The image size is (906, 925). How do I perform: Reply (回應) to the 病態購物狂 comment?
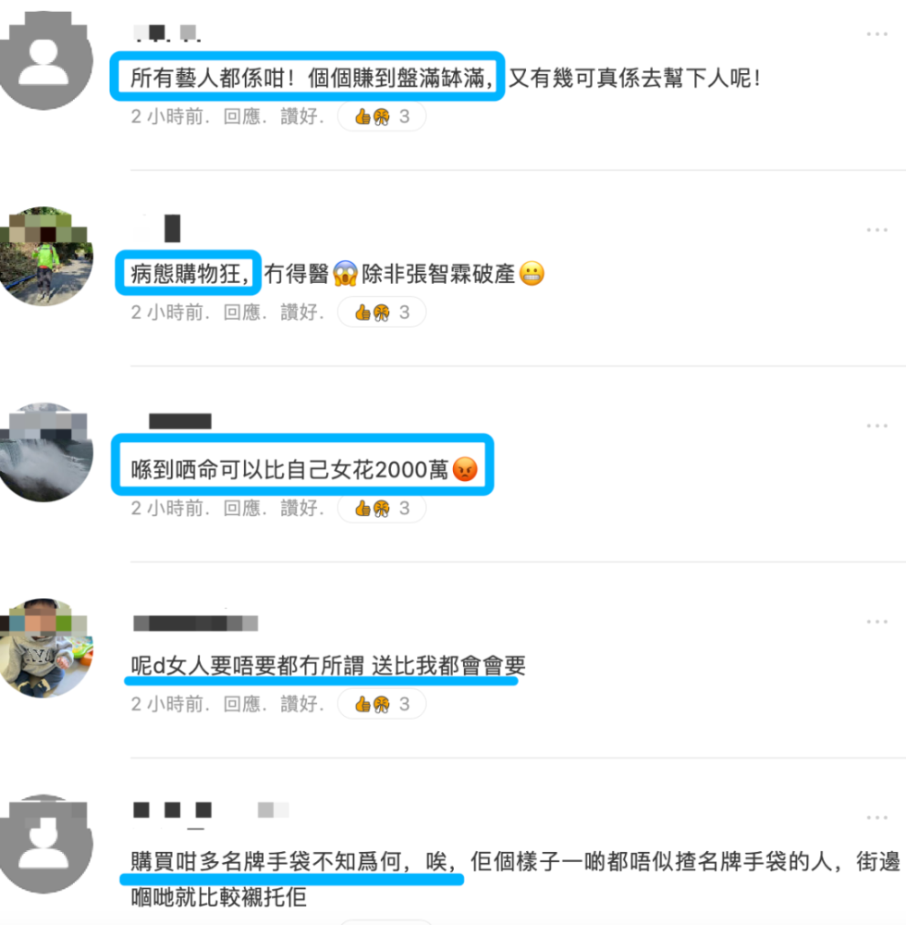coord(241,312)
